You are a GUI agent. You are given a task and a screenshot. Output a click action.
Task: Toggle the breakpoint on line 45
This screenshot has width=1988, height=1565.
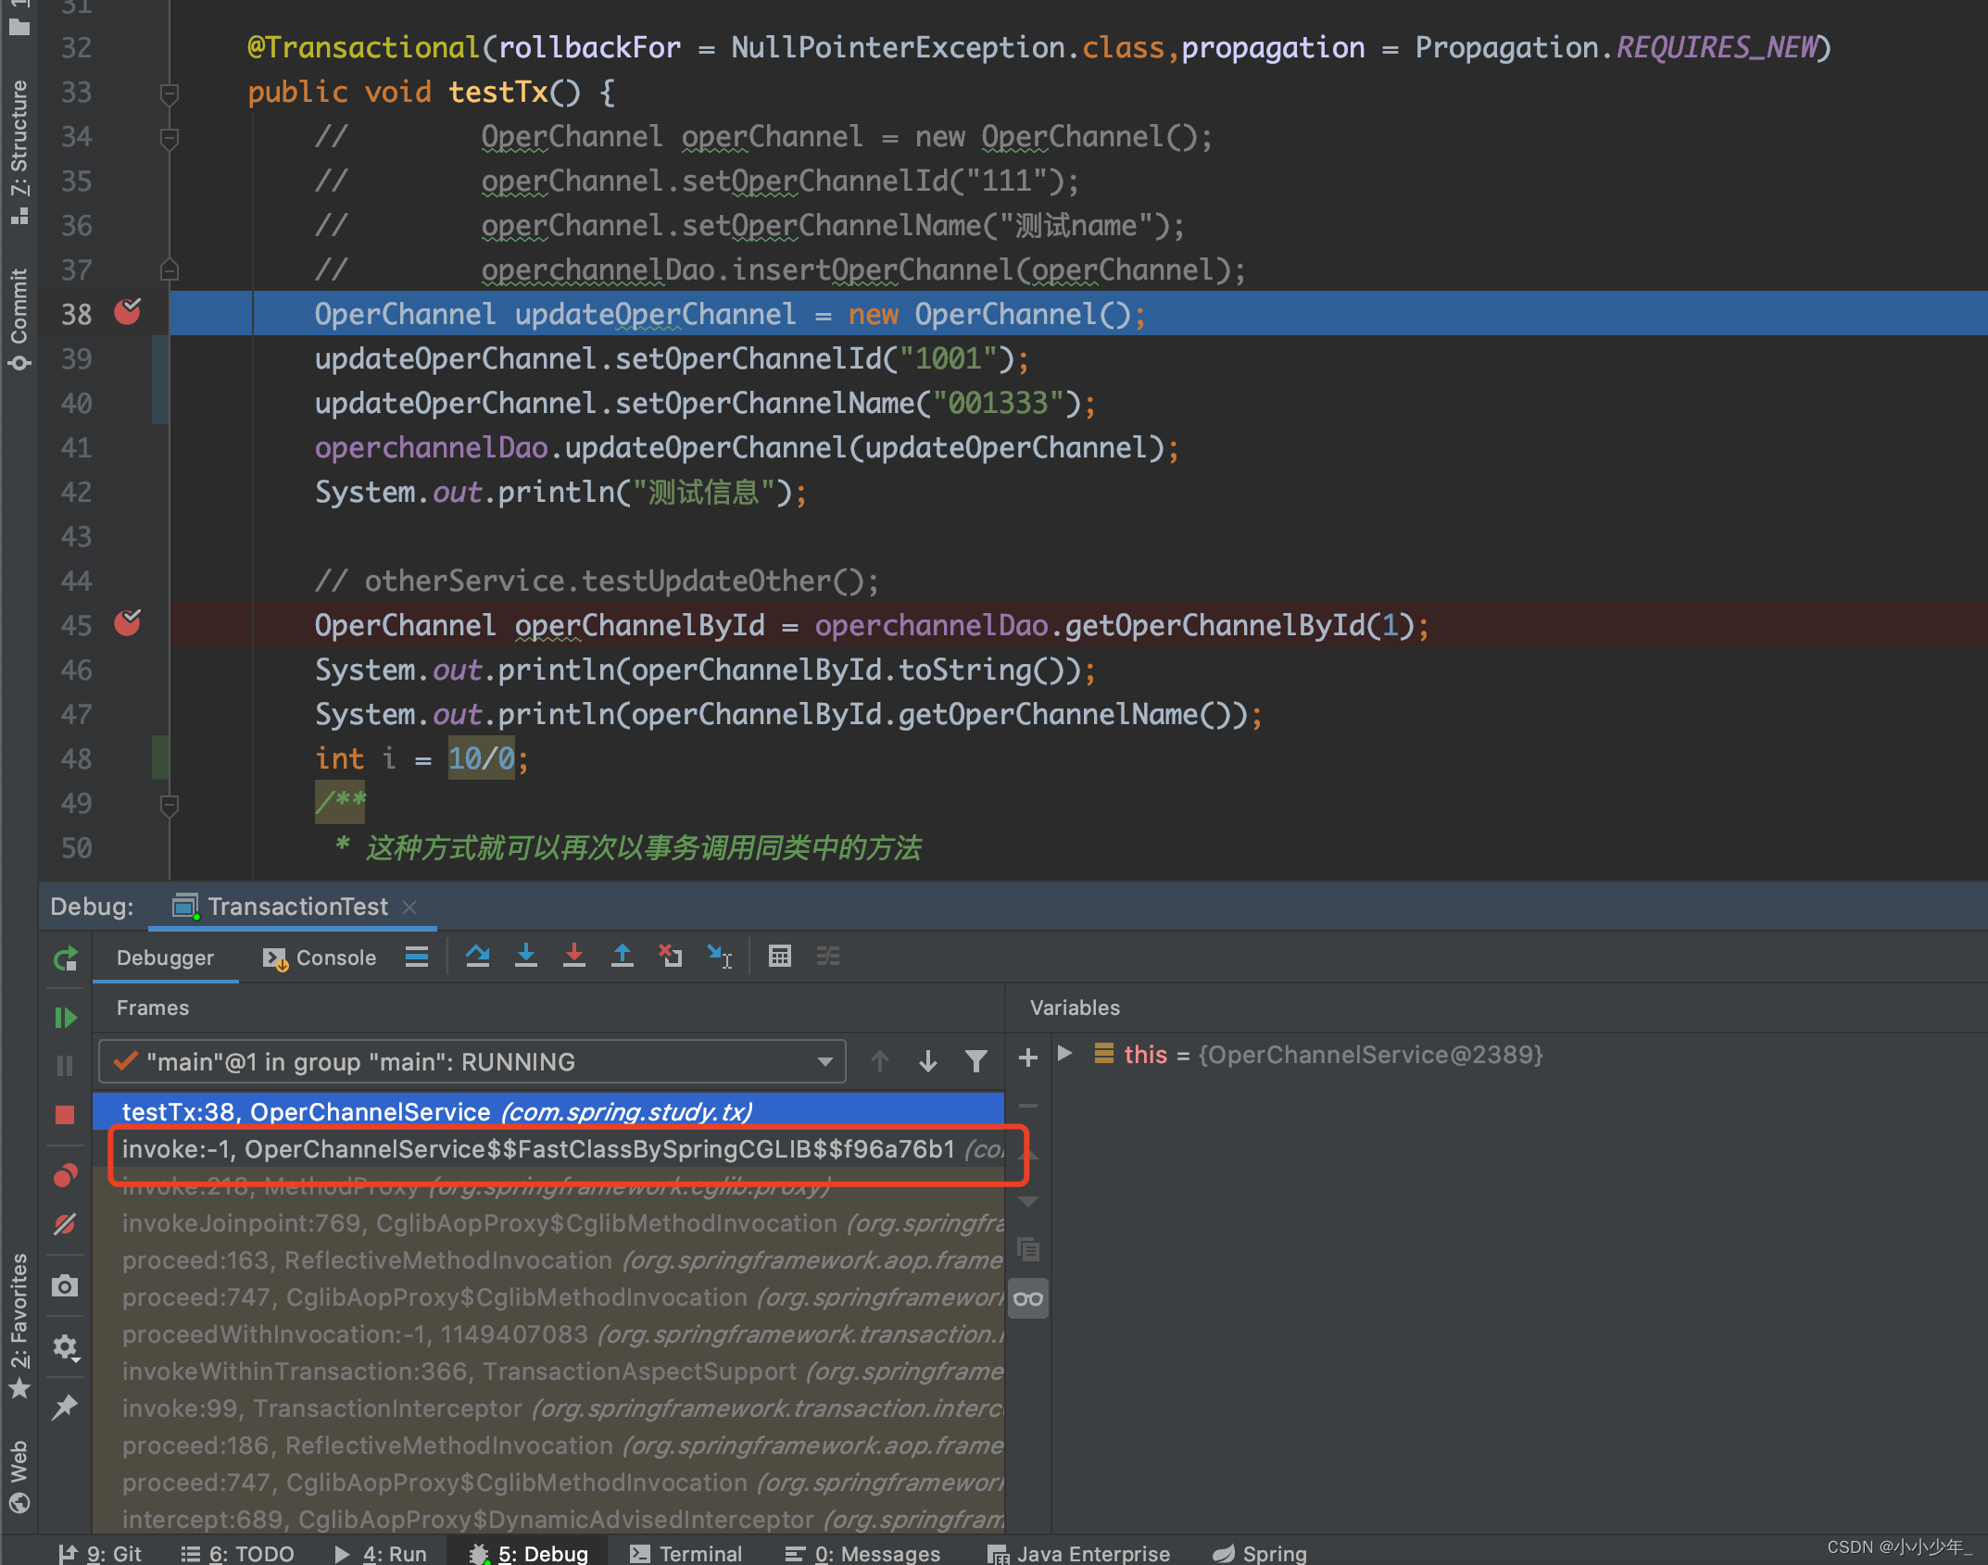[127, 624]
